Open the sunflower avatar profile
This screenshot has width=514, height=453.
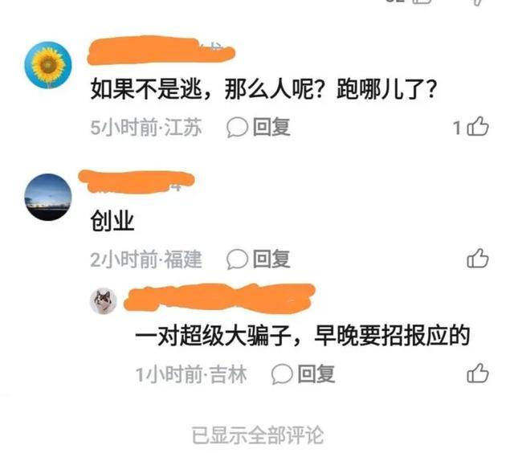click(x=48, y=64)
